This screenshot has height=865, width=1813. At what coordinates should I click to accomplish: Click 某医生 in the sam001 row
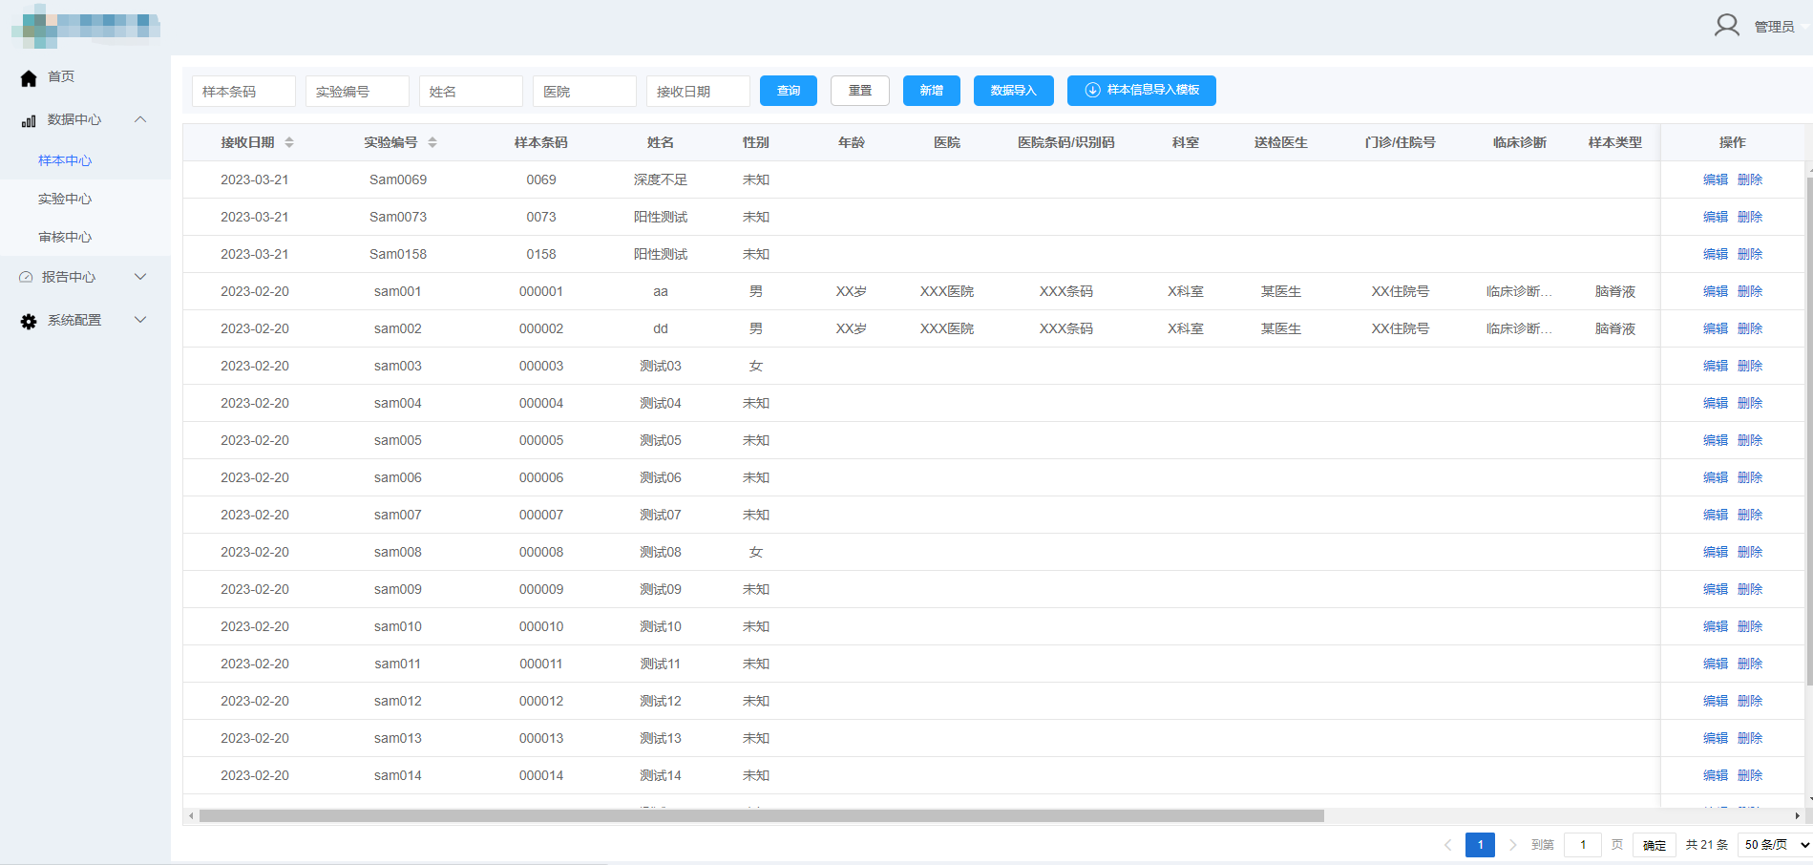pyautogui.click(x=1281, y=291)
